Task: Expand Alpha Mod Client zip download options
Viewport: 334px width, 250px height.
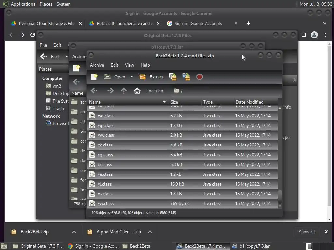Action: pos(150,232)
